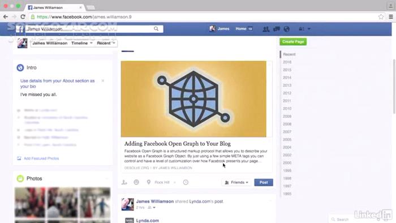
Task: Jump to 2016 in timeline navigator
Action: pos(287,62)
